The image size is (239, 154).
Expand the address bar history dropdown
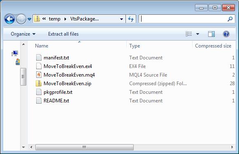(x=121, y=19)
